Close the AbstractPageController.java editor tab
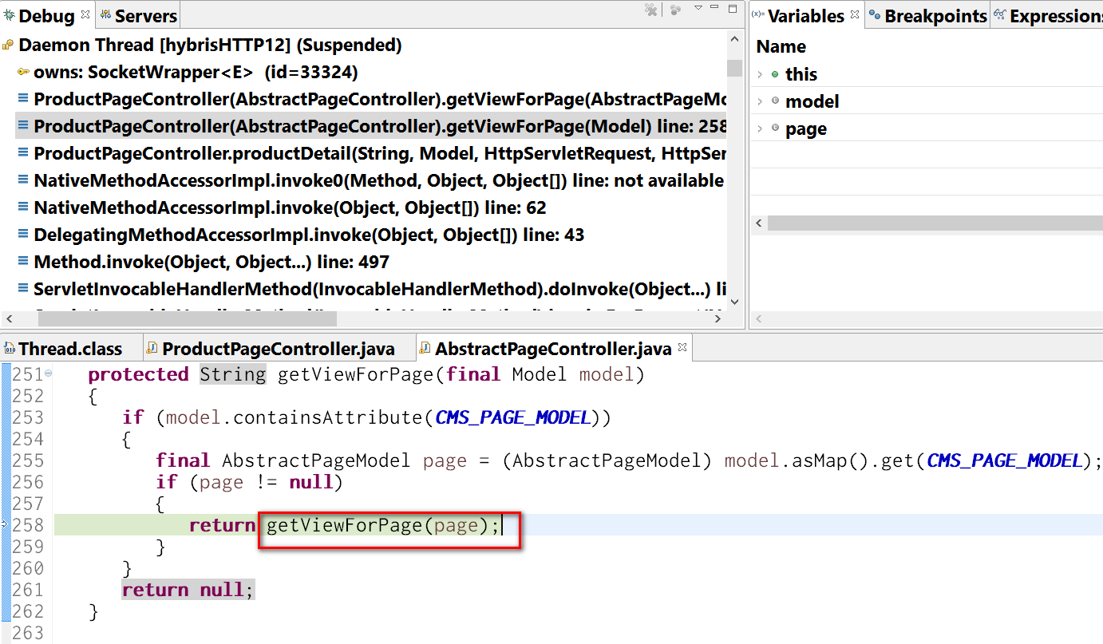The width and height of the screenshot is (1103, 644). point(682,348)
